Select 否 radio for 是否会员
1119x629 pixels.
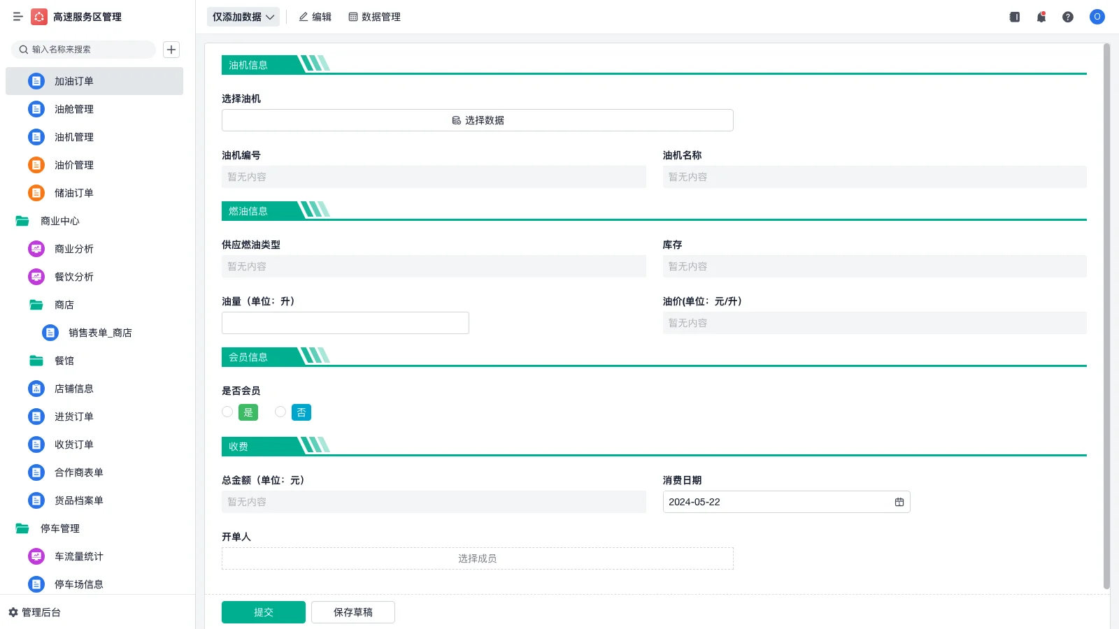point(280,412)
